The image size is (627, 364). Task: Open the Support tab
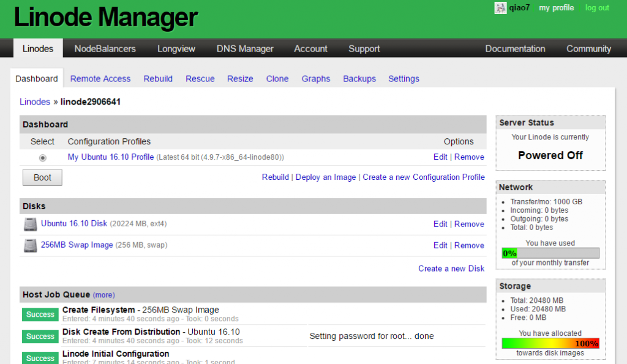[364, 49]
